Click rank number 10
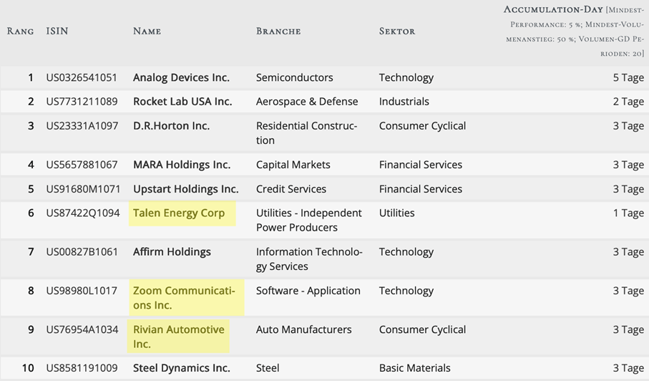The image size is (649, 381). (x=28, y=368)
